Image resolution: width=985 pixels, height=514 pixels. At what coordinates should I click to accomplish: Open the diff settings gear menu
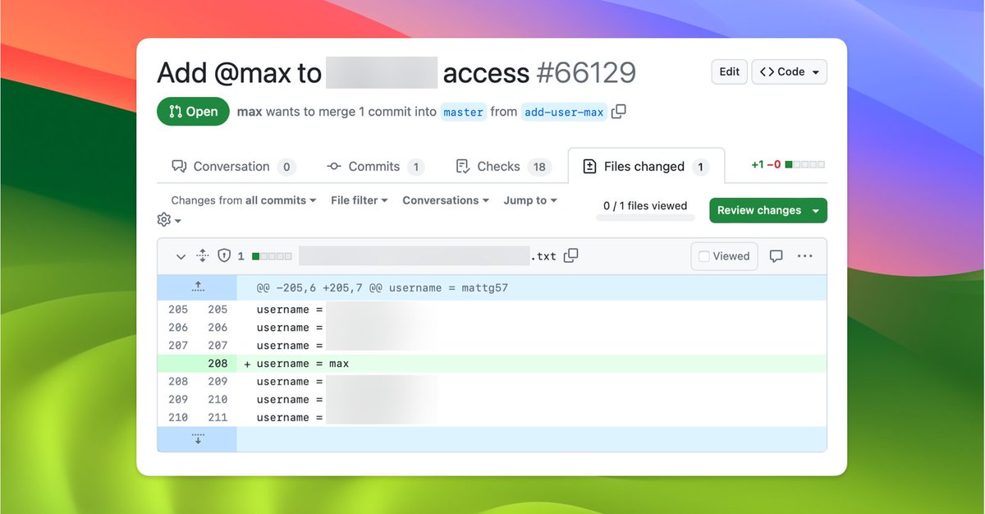point(169,220)
